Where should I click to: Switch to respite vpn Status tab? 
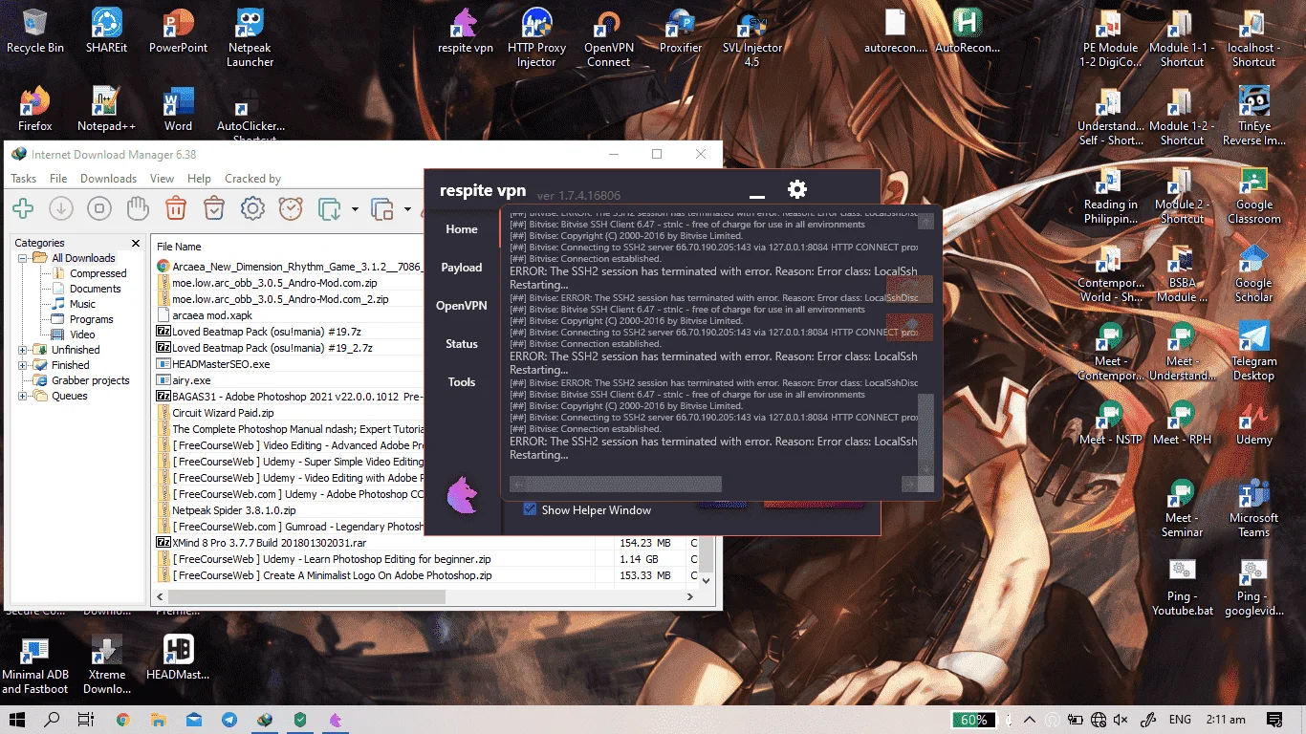[x=462, y=344]
